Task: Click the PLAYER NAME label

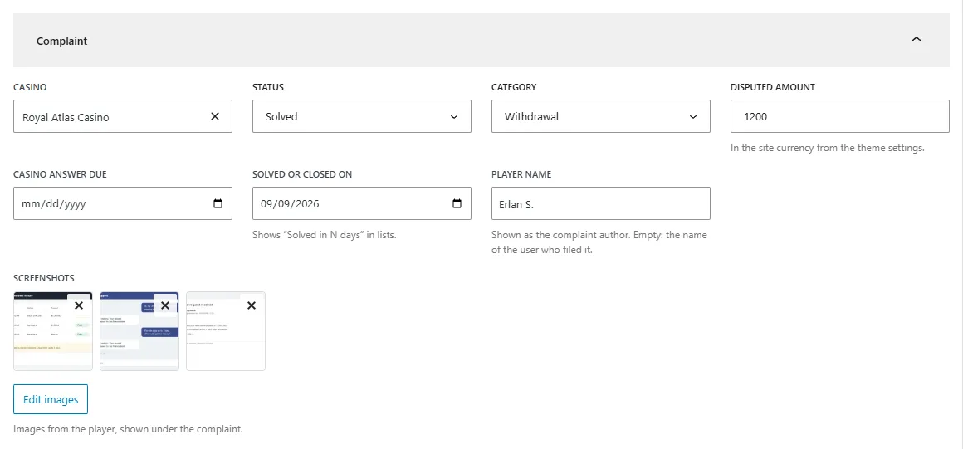Action: click(521, 174)
